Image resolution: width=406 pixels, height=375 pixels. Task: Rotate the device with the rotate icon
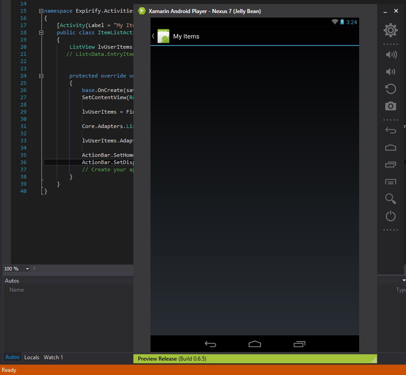click(390, 89)
